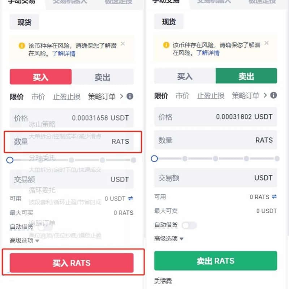Image resolution: width=289 pixels, height=289 pixels.
Task: Click transfer arrows icon next to 0 USDT
Action: [x=130, y=198]
